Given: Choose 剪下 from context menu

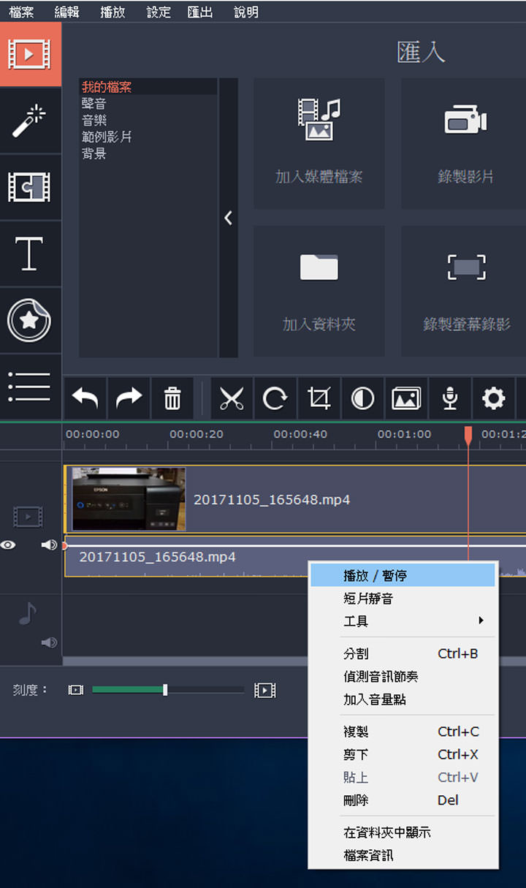Looking at the screenshot, I should 403,754.
